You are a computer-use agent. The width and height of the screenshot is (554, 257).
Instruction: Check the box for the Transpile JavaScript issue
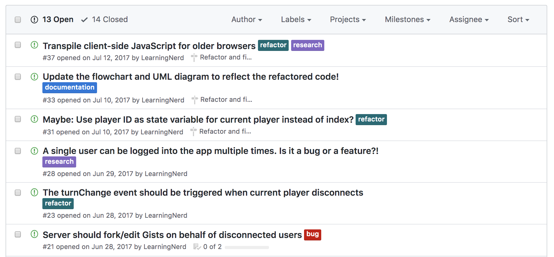point(18,45)
